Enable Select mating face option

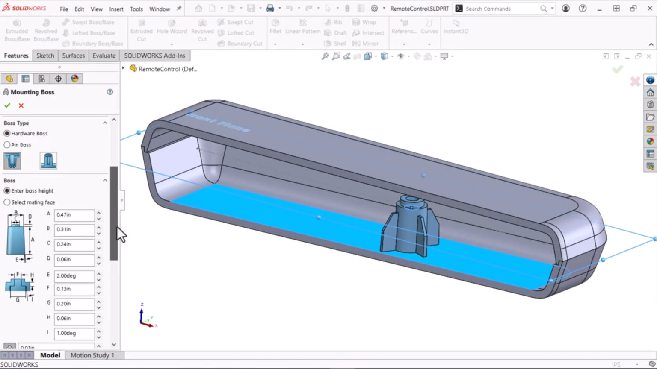point(7,202)
